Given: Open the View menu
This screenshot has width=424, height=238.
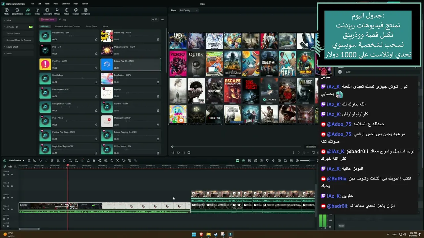Looking at the screenshot, I should pos(55,4).
